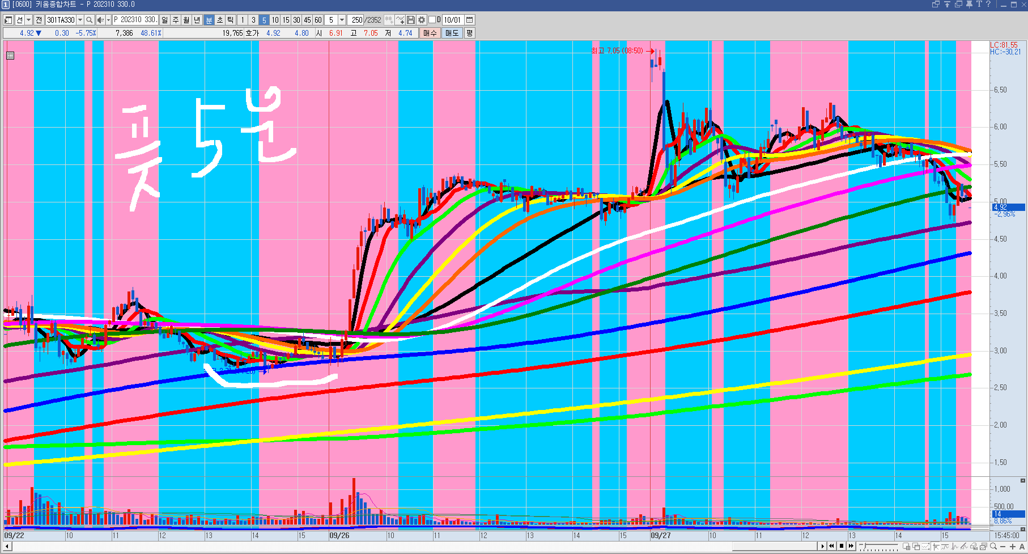Click the pin window icon in title bar
Viewport: 1028px width, 554px height.
(970, 4)
